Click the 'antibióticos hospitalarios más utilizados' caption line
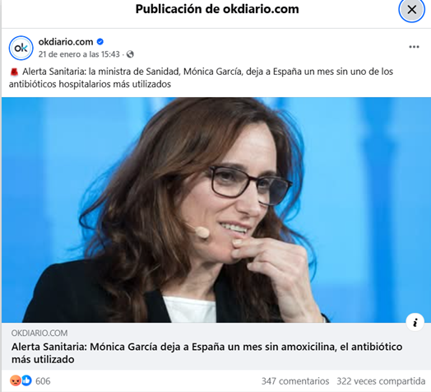This screenshot has width=431, height=392. [x=90, y=84]
